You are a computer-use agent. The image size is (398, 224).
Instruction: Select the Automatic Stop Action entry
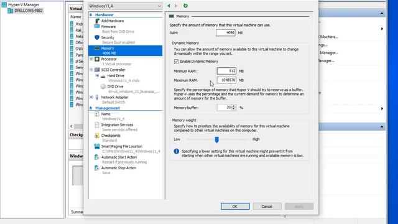tap(119, 168)
